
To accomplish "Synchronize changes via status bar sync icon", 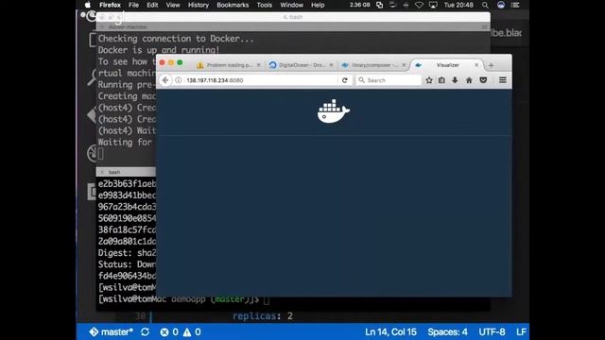I will 145,331.
